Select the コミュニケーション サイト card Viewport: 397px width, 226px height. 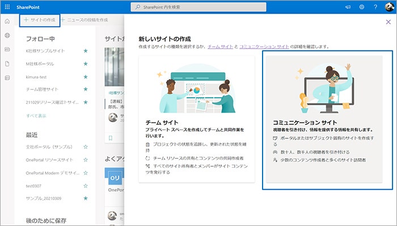(x=324, y=119)
